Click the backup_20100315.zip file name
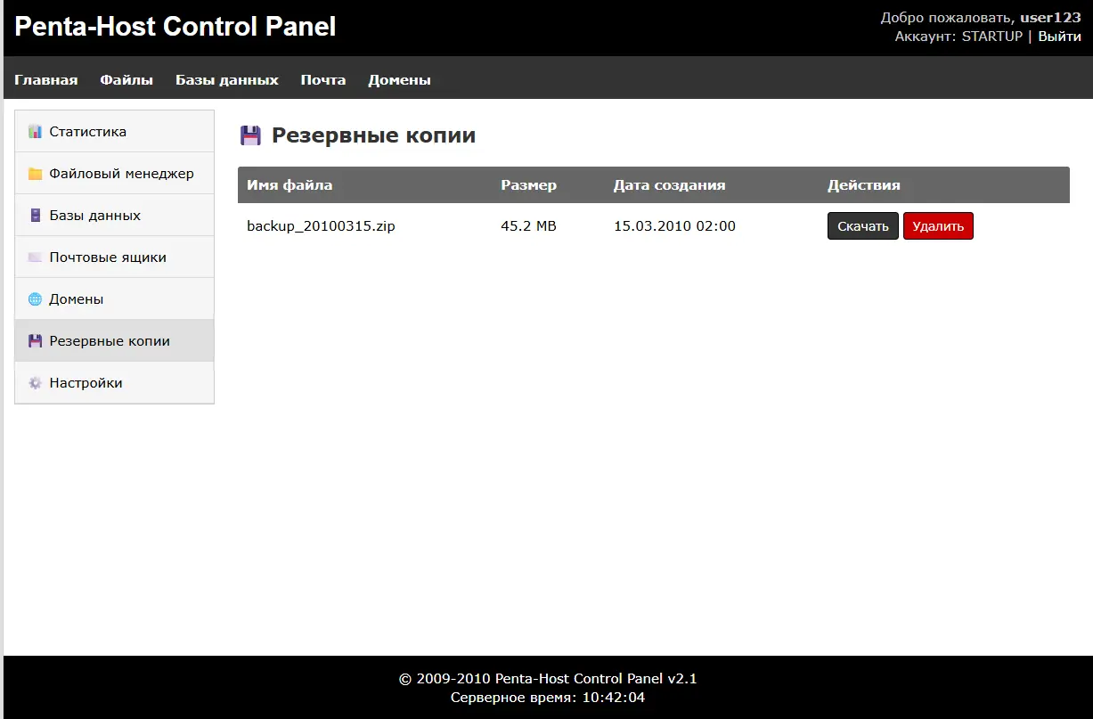This screenshot has height=719, width=1093. 321,226
